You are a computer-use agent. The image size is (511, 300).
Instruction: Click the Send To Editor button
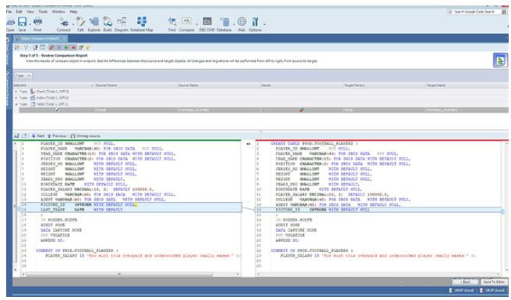[x=494, y=282]
